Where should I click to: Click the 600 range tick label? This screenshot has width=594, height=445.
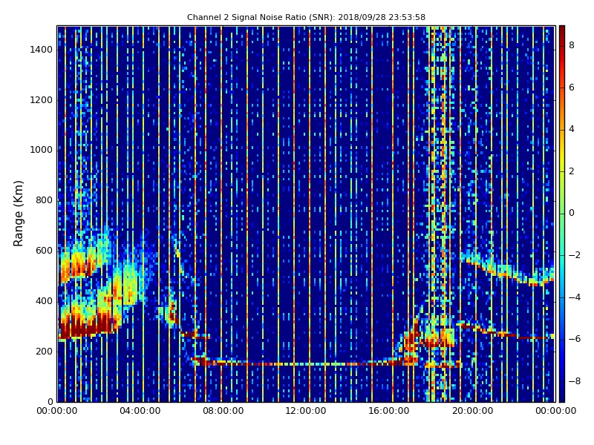[44, 251]
